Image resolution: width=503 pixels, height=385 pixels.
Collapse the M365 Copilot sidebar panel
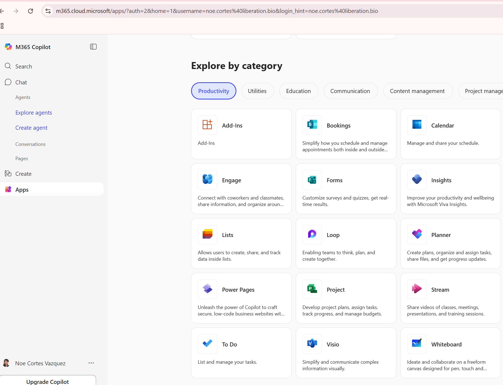point(93,47)
